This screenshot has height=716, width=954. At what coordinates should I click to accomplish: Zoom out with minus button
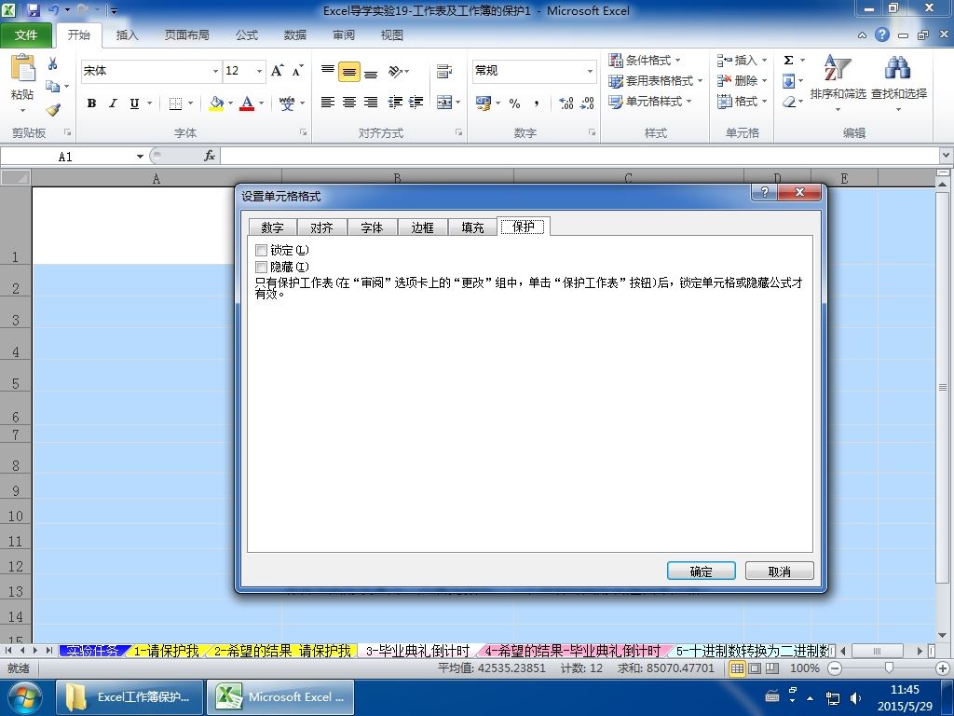(x=835, y=668)
